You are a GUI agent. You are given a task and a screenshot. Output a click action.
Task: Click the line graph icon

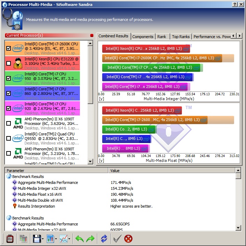click(x=64, y=239)
